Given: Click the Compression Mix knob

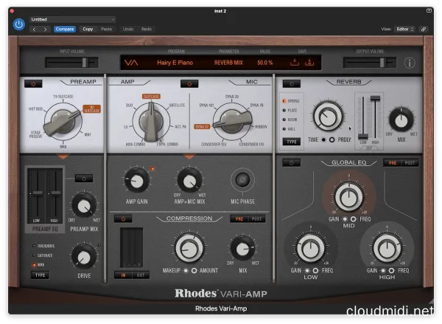Looking at the screenshot, I should point(242,249).
